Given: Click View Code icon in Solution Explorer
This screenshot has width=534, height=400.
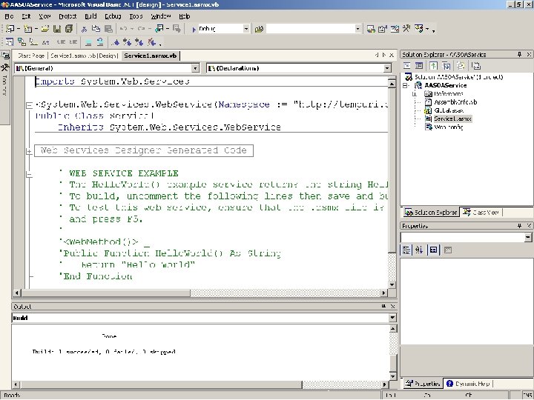Looking at the screenshot, I should pos(407,65).
